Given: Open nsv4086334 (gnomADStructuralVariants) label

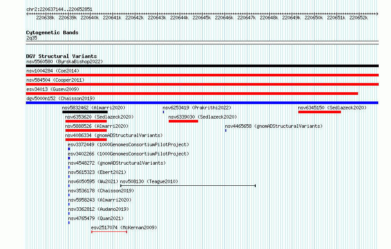Looking at the screenshot, I should [x=114, y=135].
